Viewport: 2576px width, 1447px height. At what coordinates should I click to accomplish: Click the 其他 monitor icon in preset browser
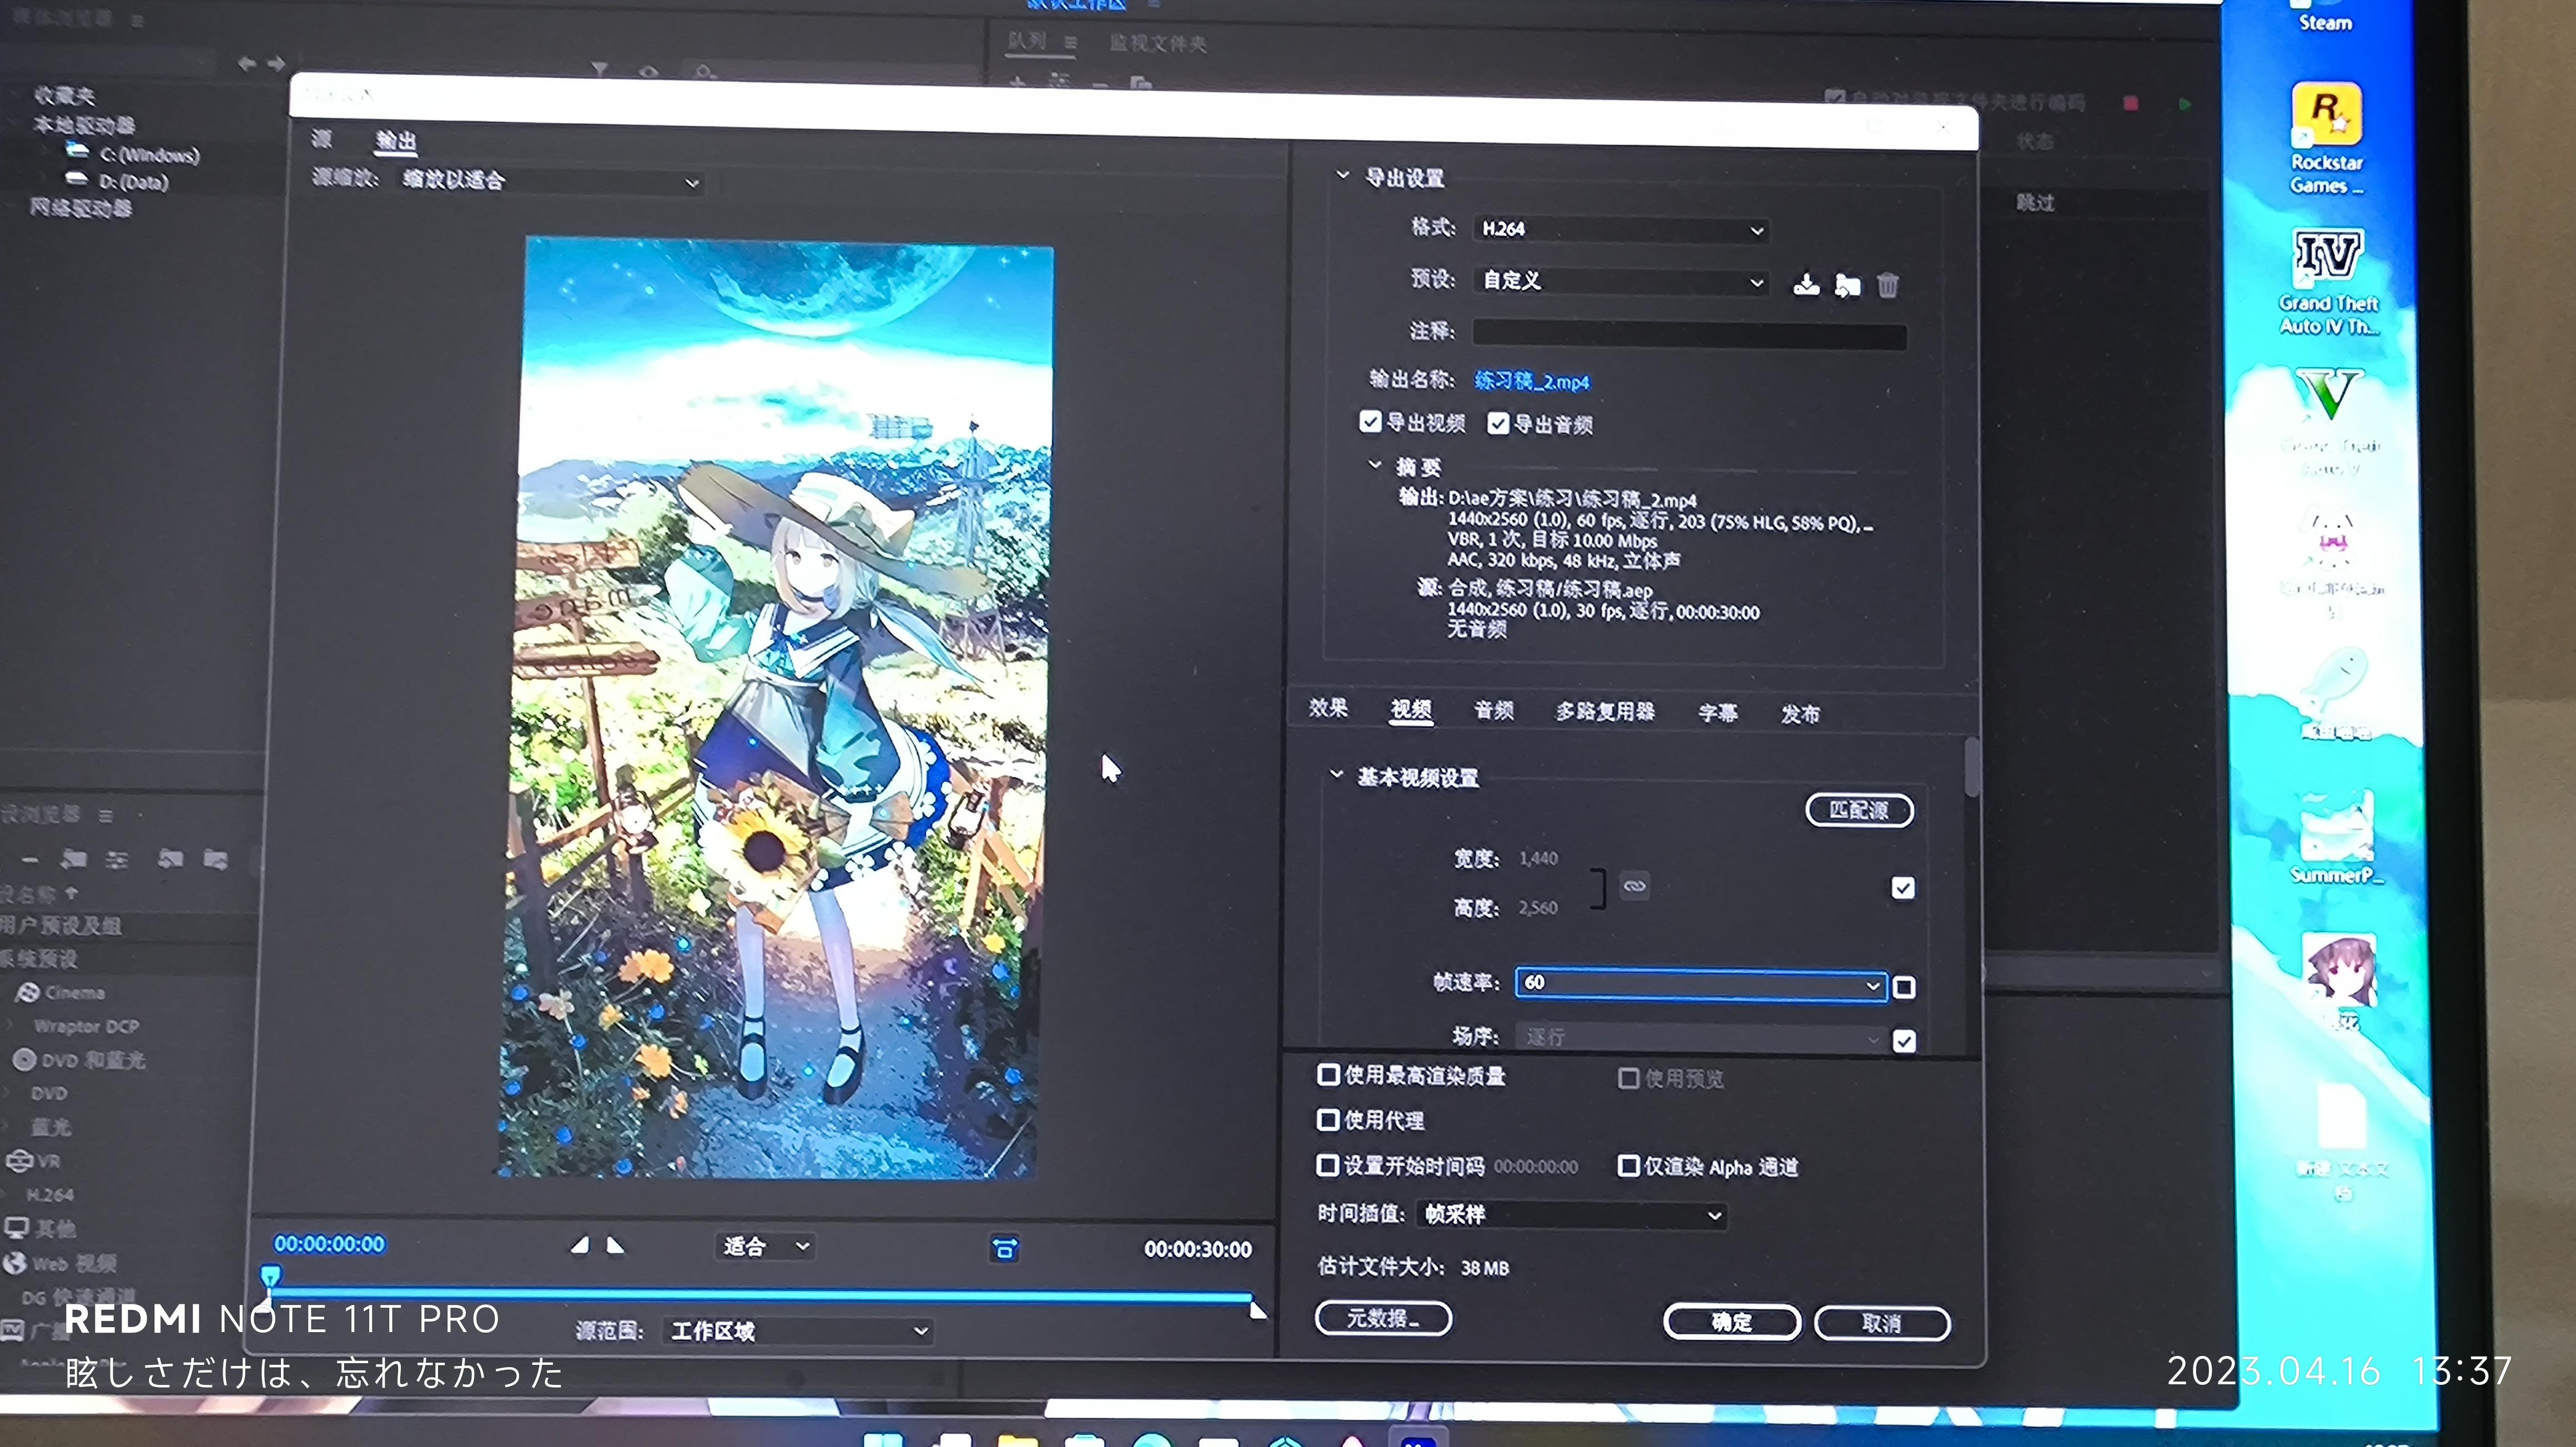[x=17, y=1227]
